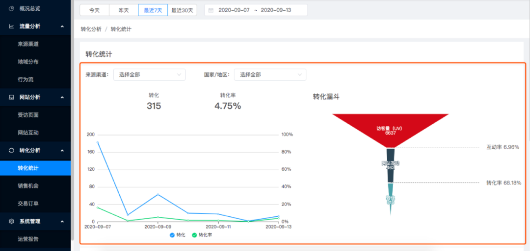Click the 网站分析 monitor icon
The height and width of the screenshot is (251, 530).
click(11, 97)
